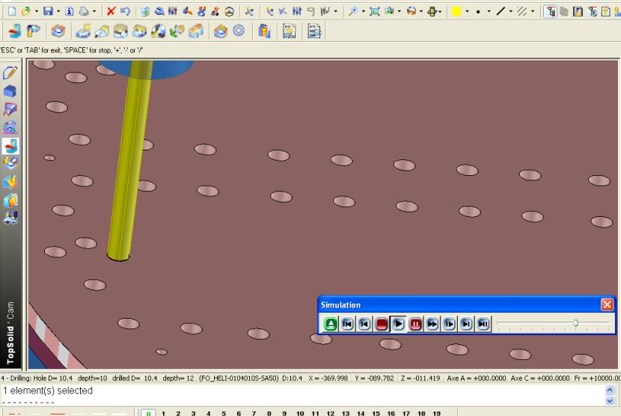
Task: Rewind simulation to the beginning
Action: coord(347,324)
